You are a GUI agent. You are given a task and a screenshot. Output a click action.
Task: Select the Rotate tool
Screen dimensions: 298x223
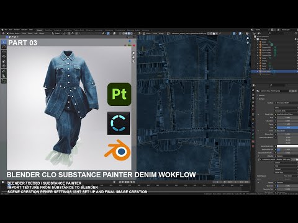(4, 56)
